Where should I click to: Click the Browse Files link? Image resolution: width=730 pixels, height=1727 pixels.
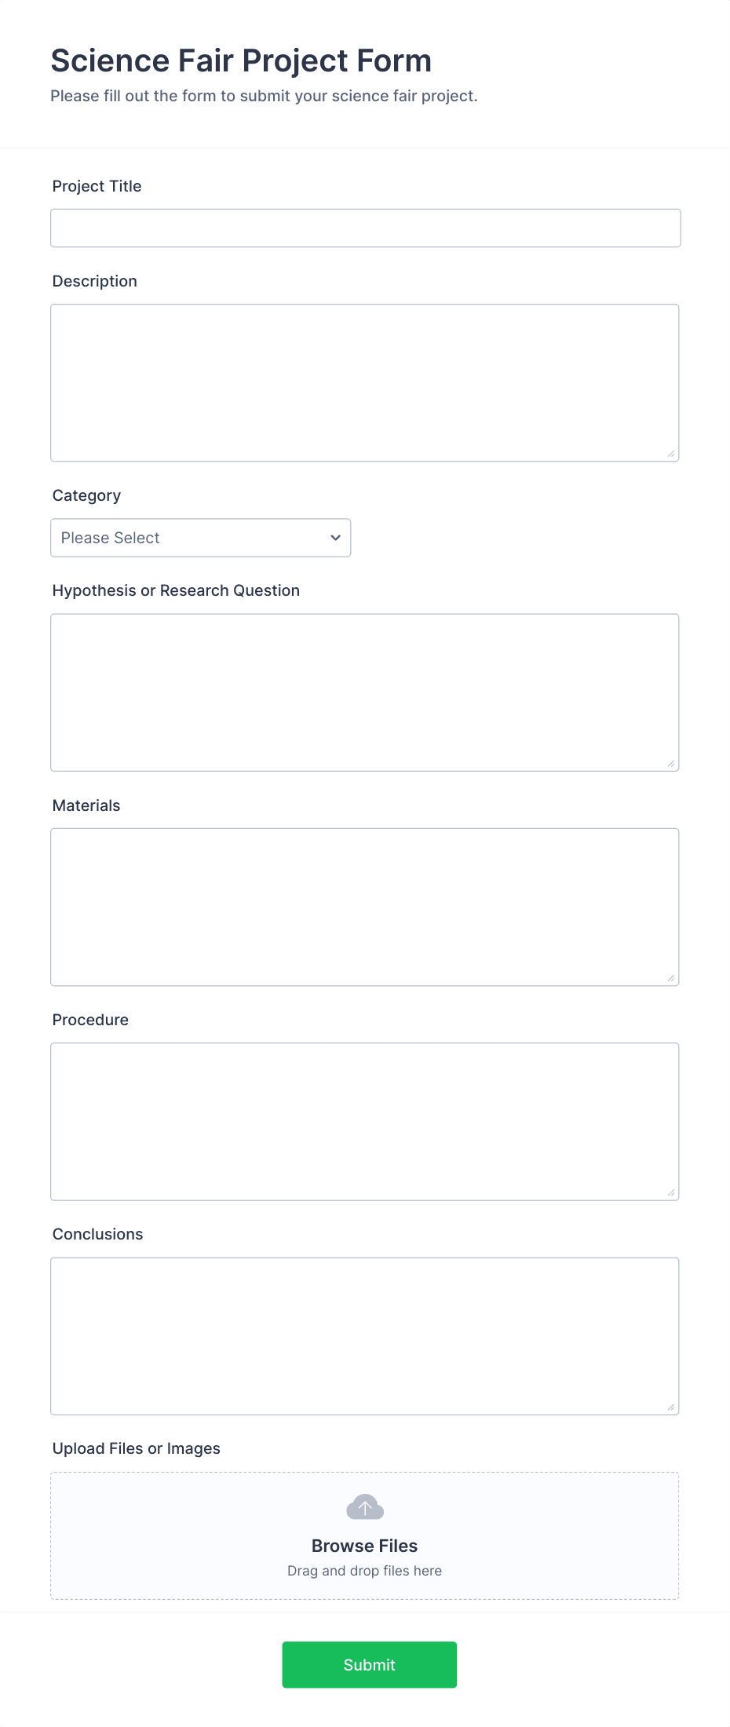pyautogui.click(x=364, y=1545)
